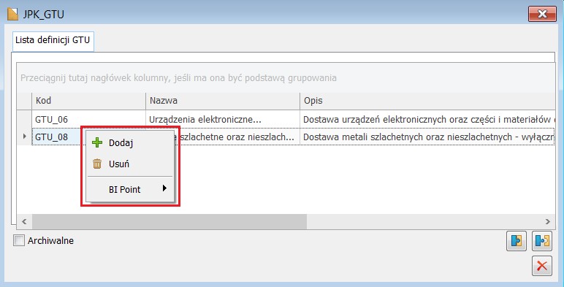
Task: Click the JPK_GTU title bar document icon
Action: click(12, 15)
